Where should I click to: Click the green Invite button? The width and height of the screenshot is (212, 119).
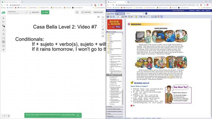[45, 12]
